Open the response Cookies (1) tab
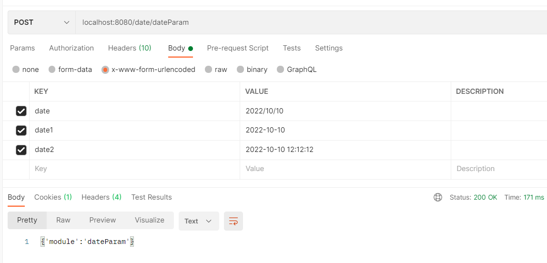Image resolution: width=547 pixels, height=263 pixels. [x=53, y=197]
